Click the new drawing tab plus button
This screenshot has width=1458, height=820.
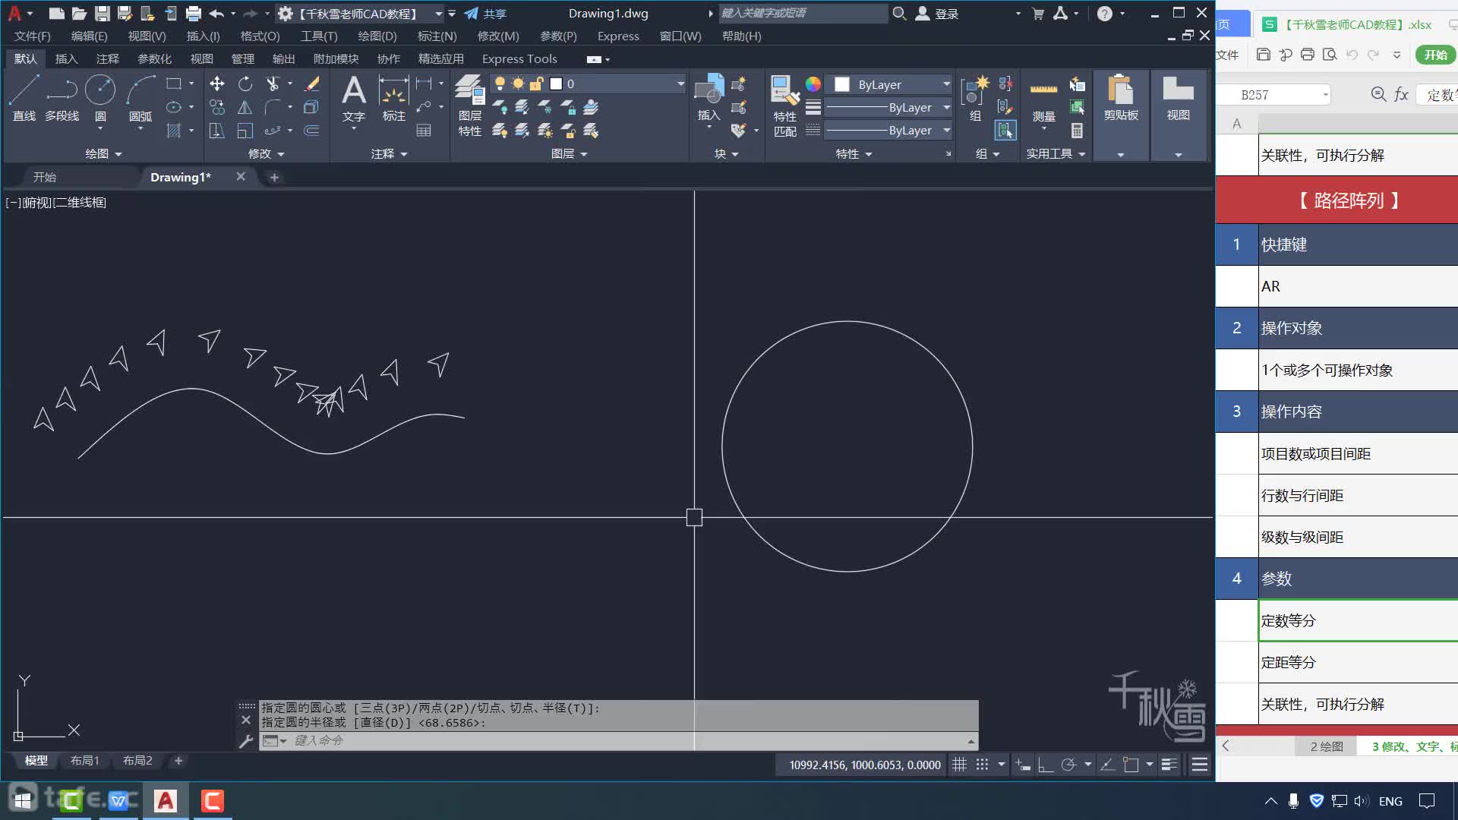pyautogui.click(x=274, y=177)
